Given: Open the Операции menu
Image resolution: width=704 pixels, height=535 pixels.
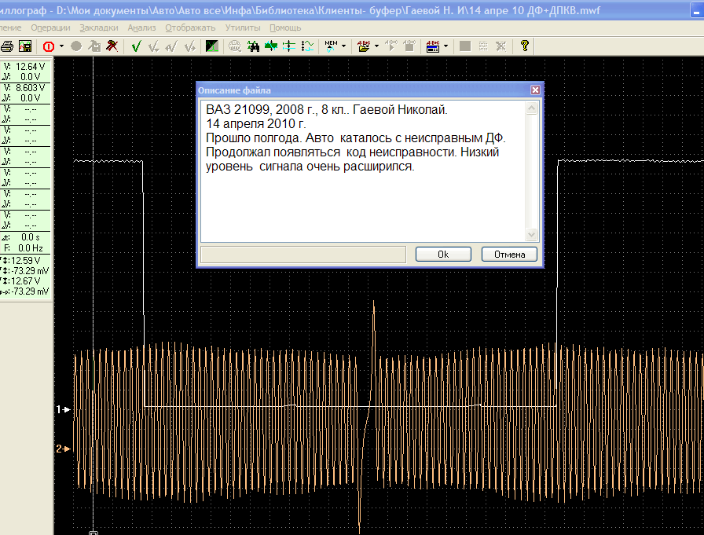Looking at the screenshot, I should 51,27.
